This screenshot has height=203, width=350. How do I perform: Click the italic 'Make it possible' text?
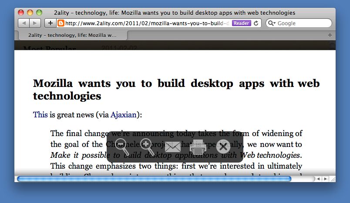tap(81, 155)
